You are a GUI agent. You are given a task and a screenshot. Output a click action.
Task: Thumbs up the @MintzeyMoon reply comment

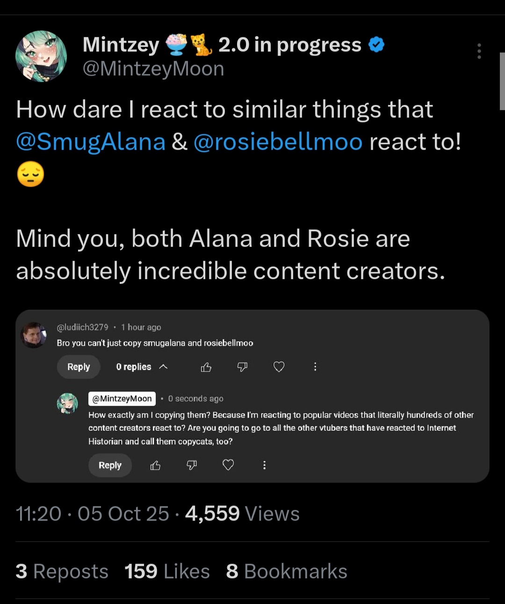click(x=155, y=465)
